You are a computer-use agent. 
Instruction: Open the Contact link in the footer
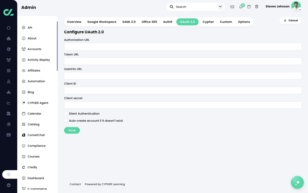coord(75,184)
